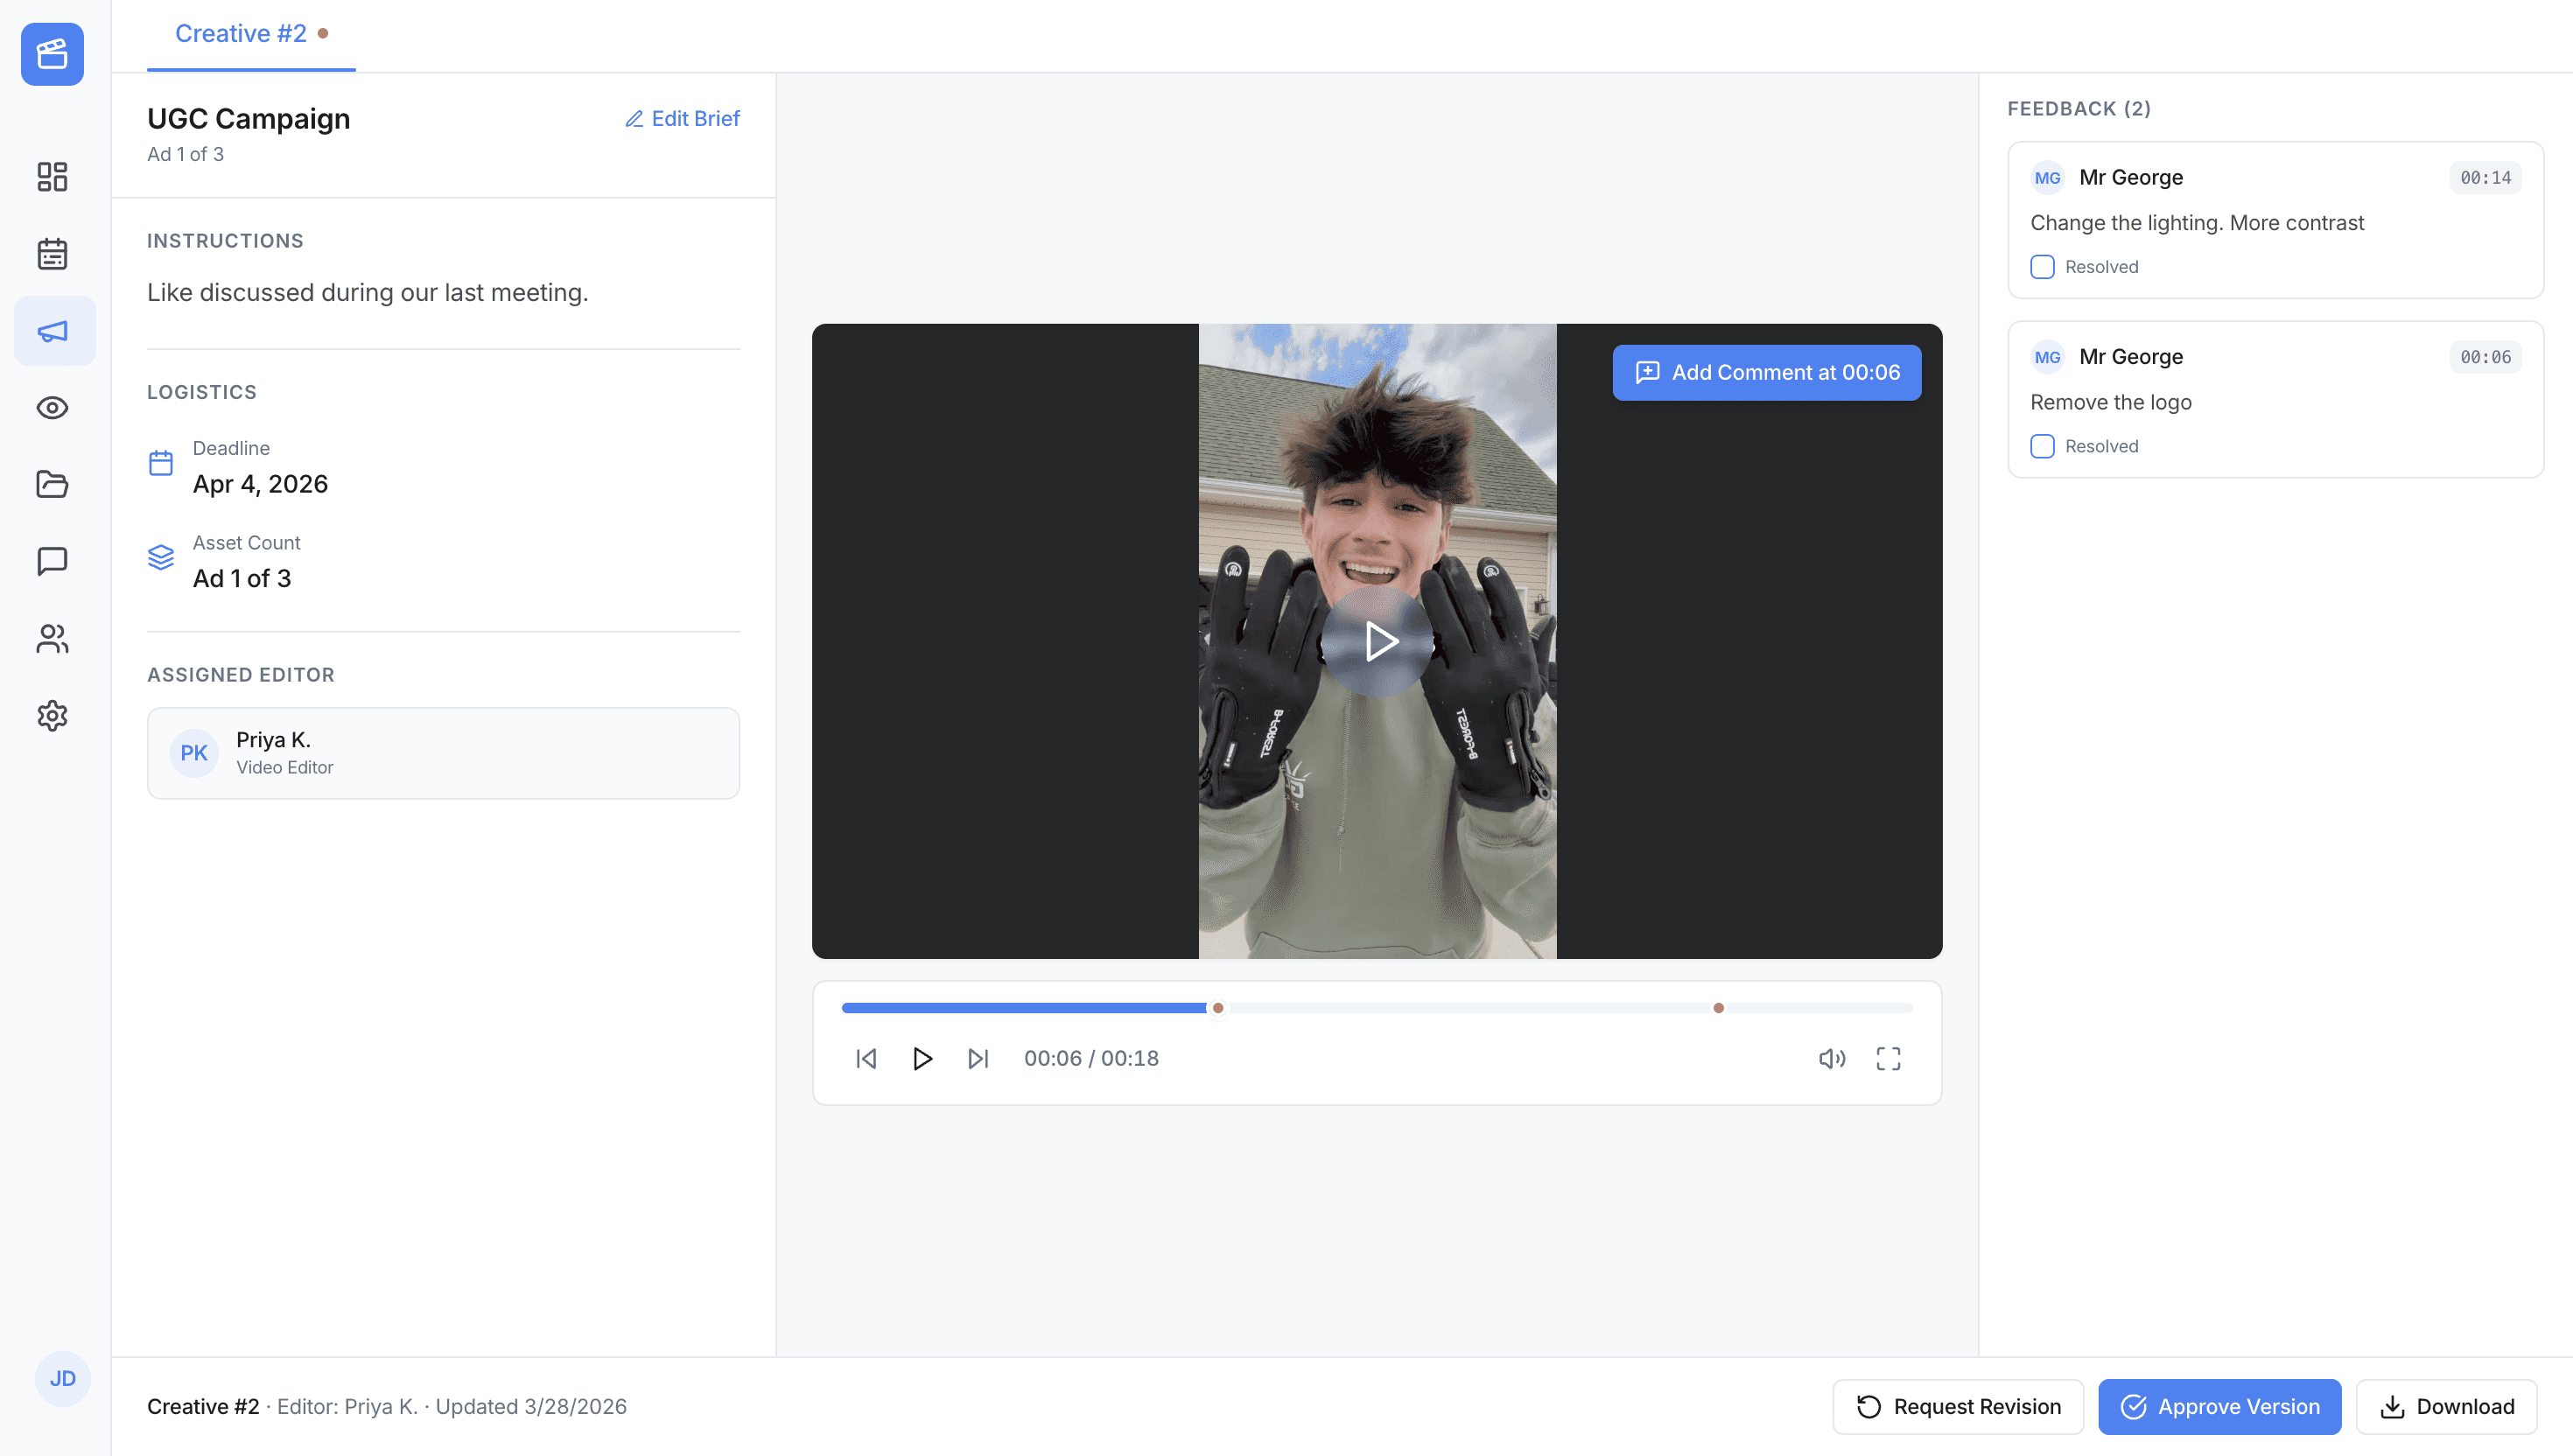Viewport: 2573px width, 1456px height.
Task: Click the video progress bar
Action: [x=1450, y=1008]
